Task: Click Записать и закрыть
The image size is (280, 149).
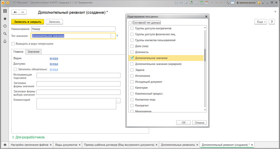Action: click(x=28, y=22)
